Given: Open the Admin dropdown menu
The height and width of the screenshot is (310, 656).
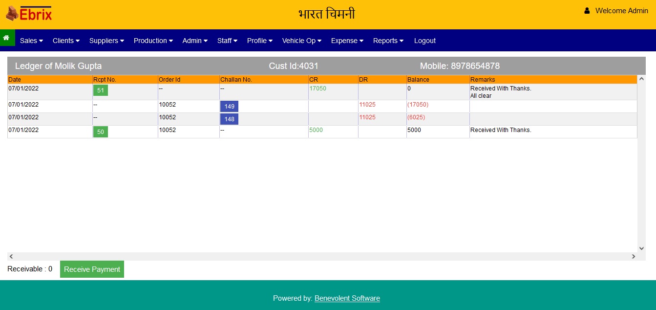Looking at the screenshot, I should click(195, 41).
